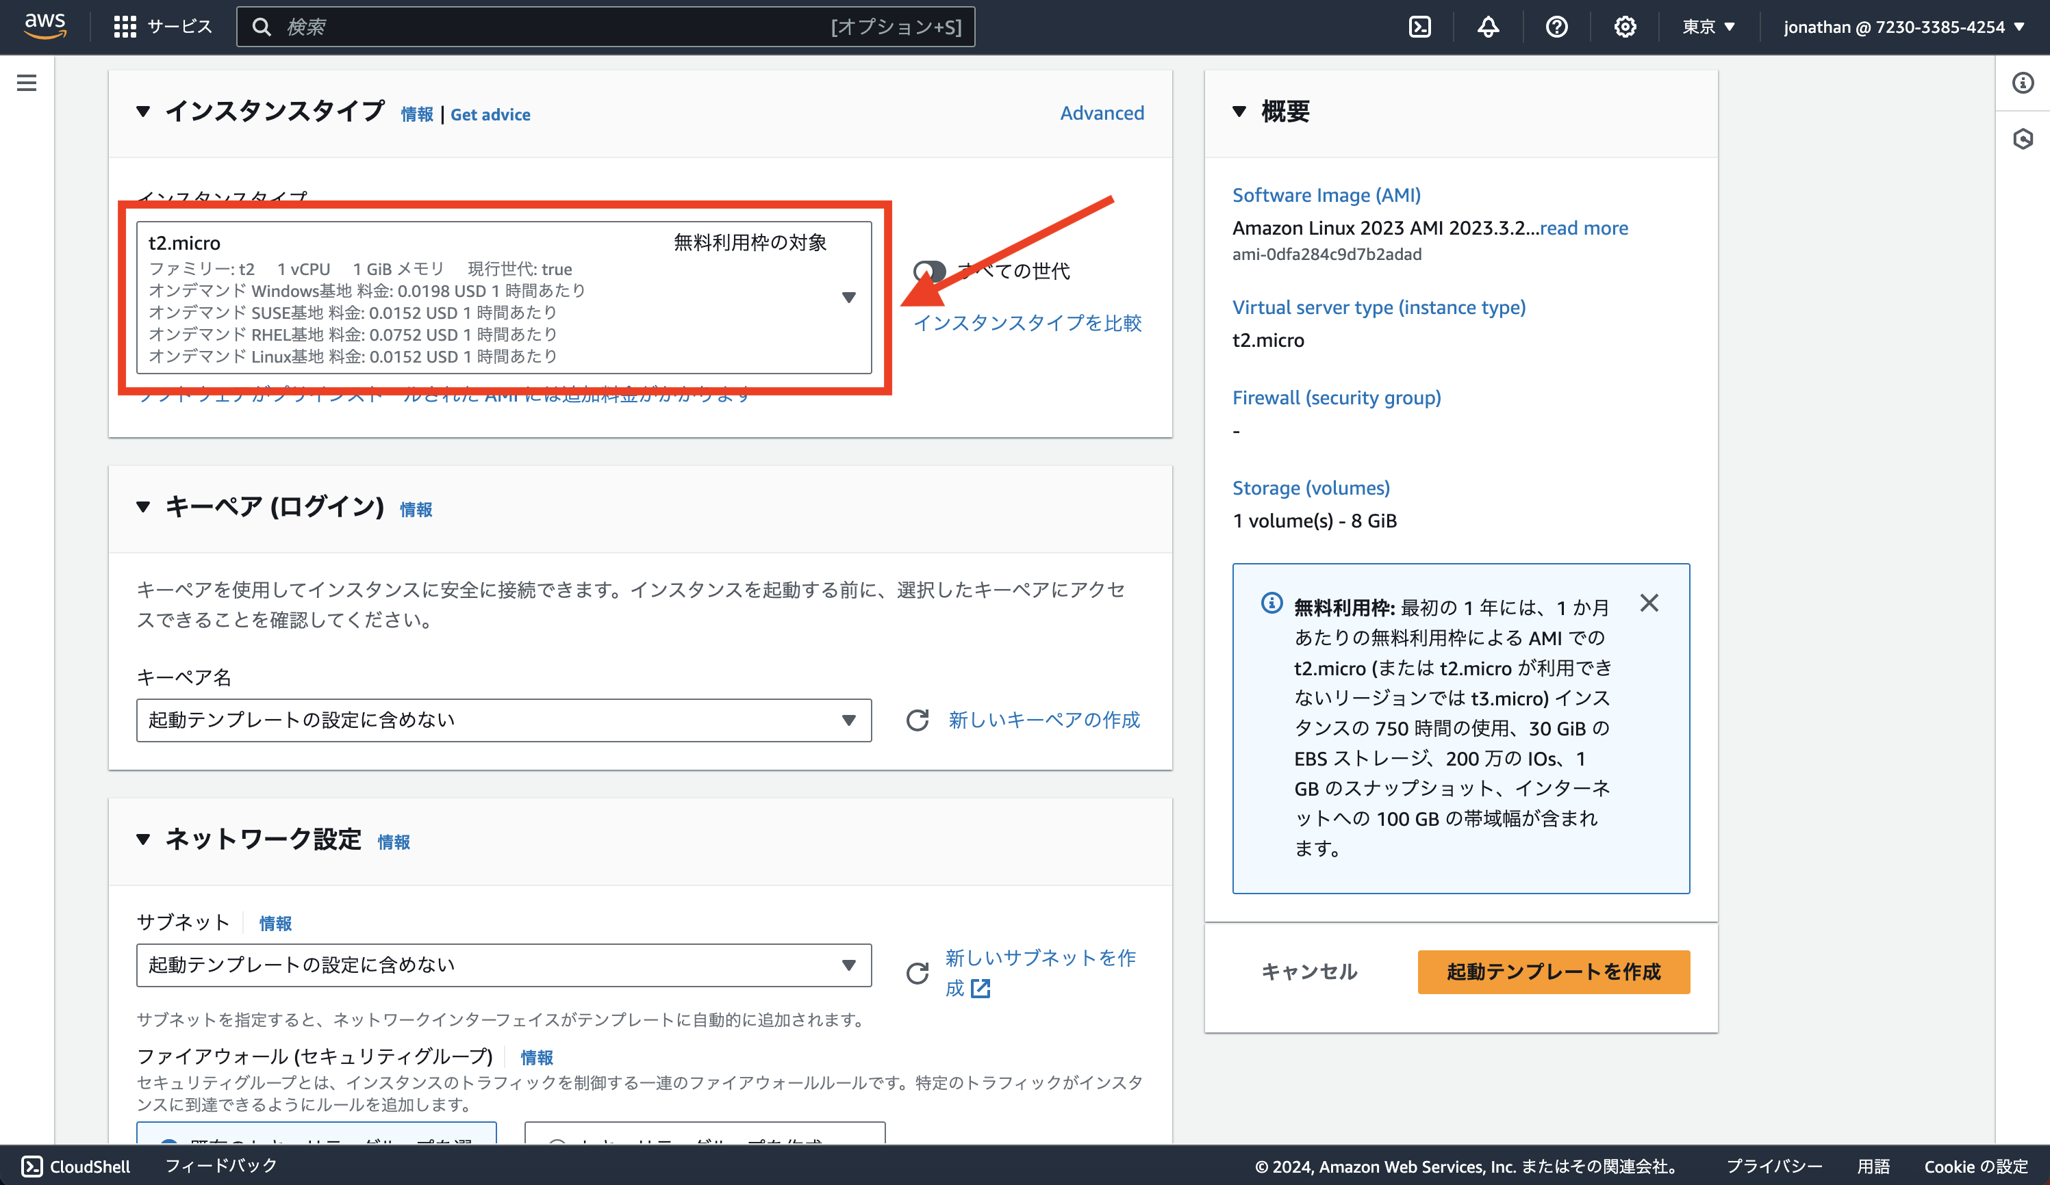
Task: Open the info panel on the right edge
Action: [2023, 83]
